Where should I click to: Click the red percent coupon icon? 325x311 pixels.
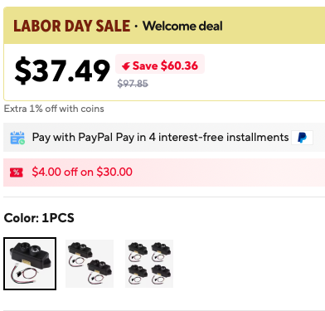17,173
